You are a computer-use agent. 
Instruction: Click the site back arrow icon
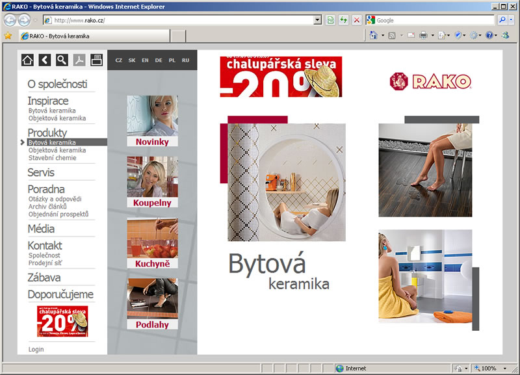point(44,60)
